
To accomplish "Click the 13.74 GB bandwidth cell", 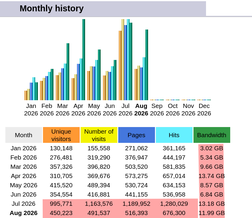I will 212,176.
